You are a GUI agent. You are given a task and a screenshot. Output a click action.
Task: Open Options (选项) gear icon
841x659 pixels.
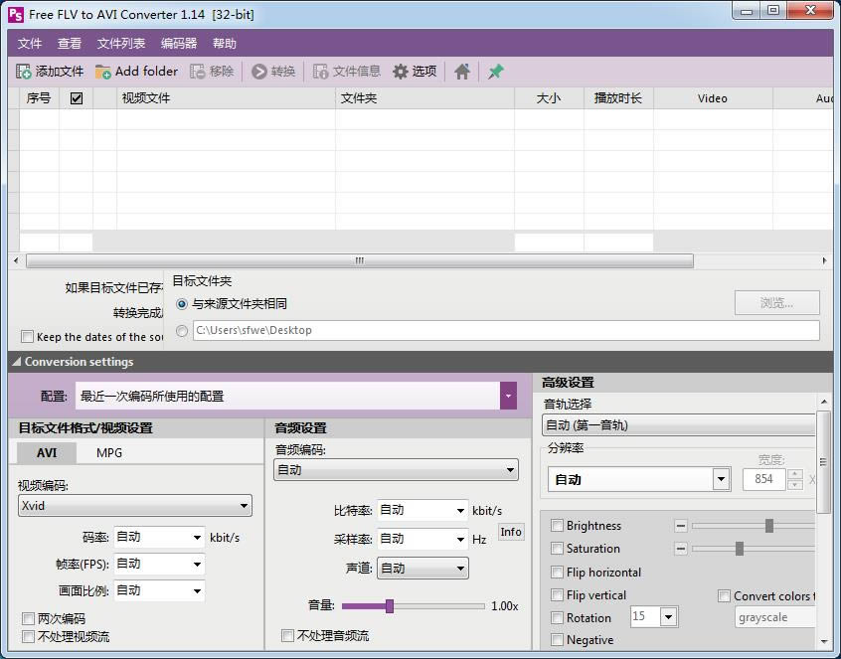point(400,72)
